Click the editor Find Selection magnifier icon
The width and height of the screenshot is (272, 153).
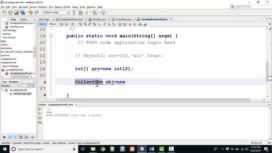[80, 24]
